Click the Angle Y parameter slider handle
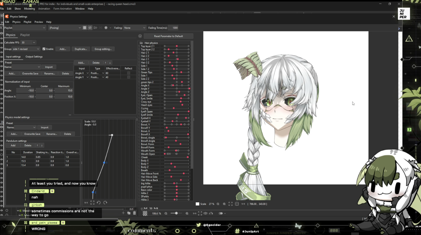421x235 pixels. 189,89
